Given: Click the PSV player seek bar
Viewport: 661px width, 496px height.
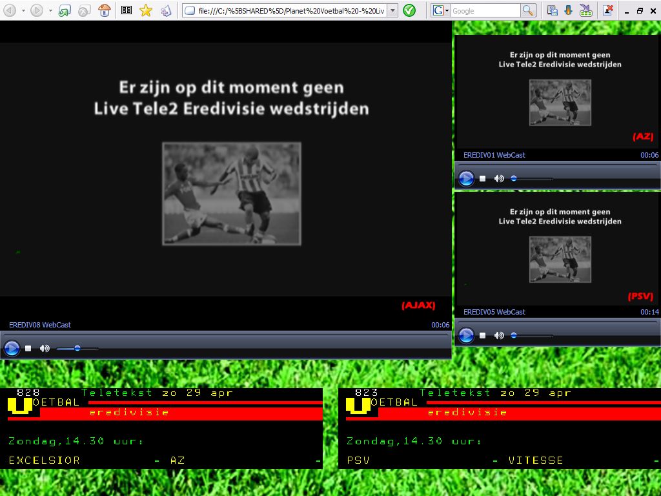Looking at the screenshot, I should click(558, 322).
